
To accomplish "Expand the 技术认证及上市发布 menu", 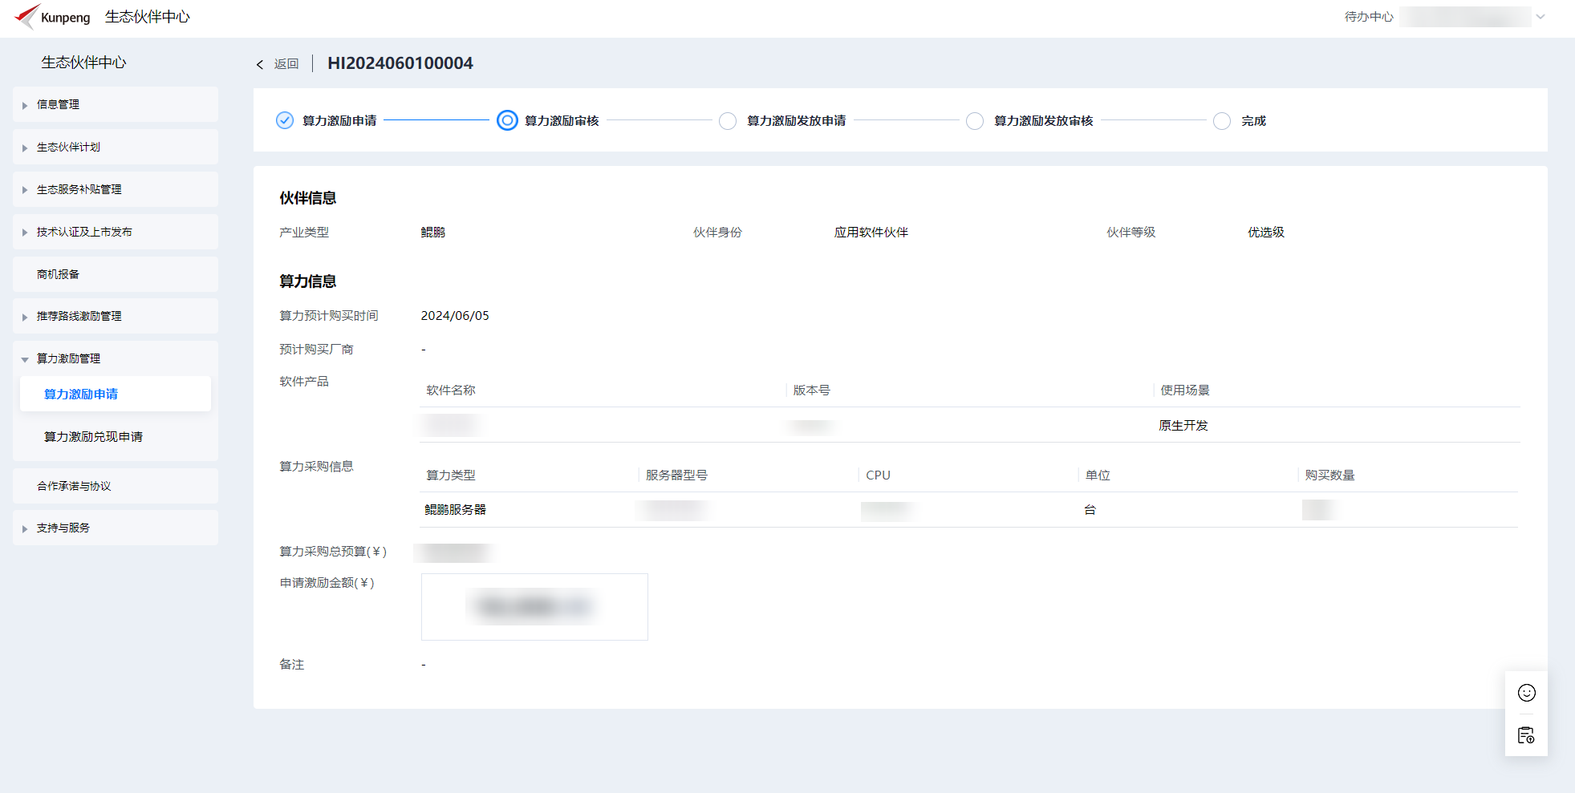I will tap(116, 232).
